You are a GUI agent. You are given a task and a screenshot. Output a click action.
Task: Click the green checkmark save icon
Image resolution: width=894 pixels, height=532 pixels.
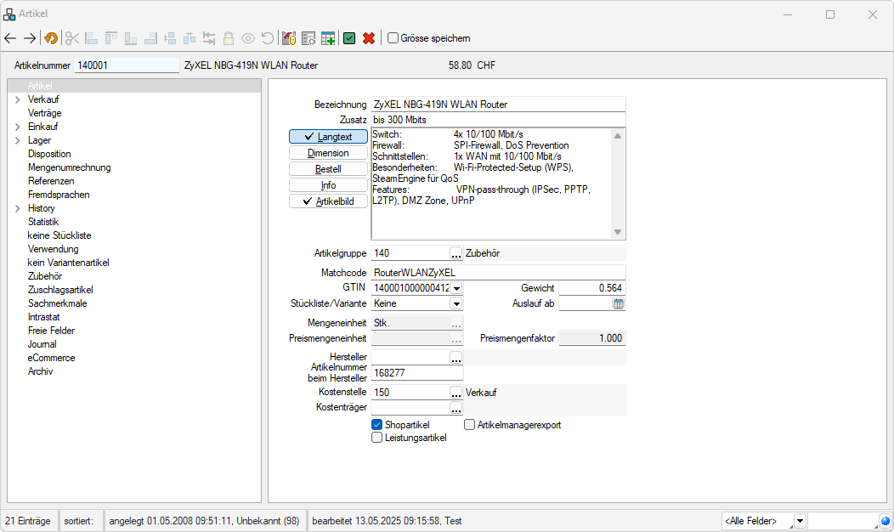[349, 38]
